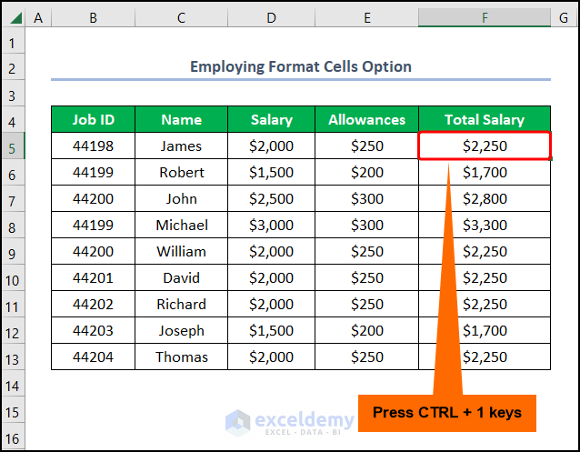Select column B header
Screen dimensions: 580x452
point(93,17)
